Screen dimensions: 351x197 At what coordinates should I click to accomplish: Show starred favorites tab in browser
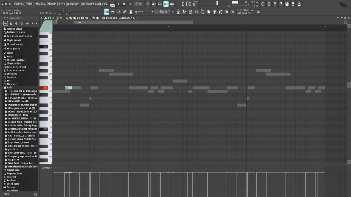[x=32, y=24]
